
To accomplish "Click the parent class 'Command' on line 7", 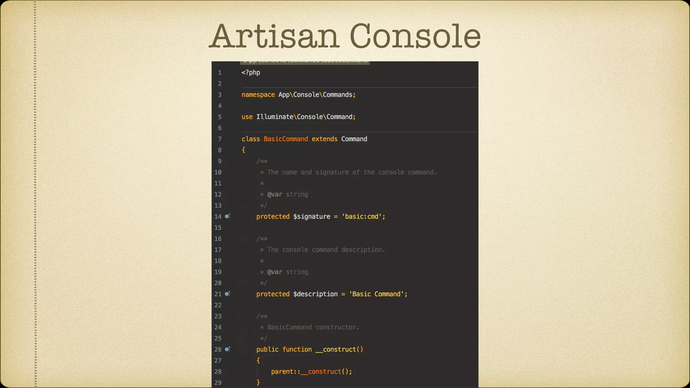I will tap(354, 139).
